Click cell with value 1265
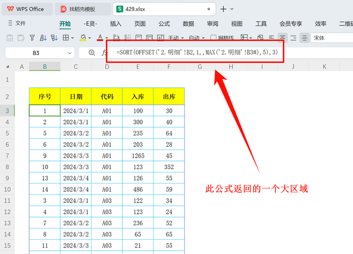 pyautogui.click(x=138, y=156)
